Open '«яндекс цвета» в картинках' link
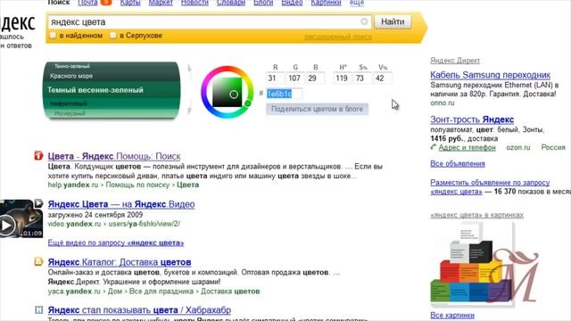Viewport: 571px width, 321px height. (x=476, y=215)
